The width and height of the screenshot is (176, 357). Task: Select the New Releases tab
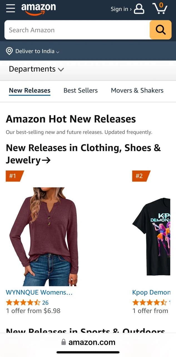pyautogui.click(x=29, y=90)
